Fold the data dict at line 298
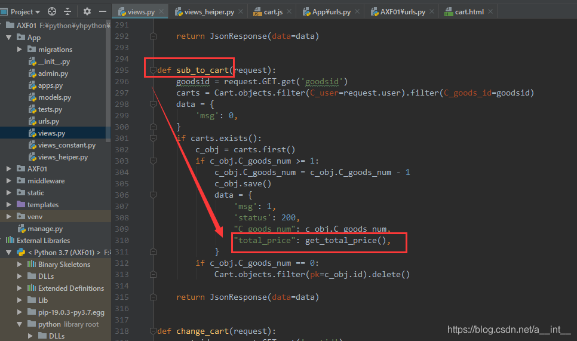 coord(153,104)
